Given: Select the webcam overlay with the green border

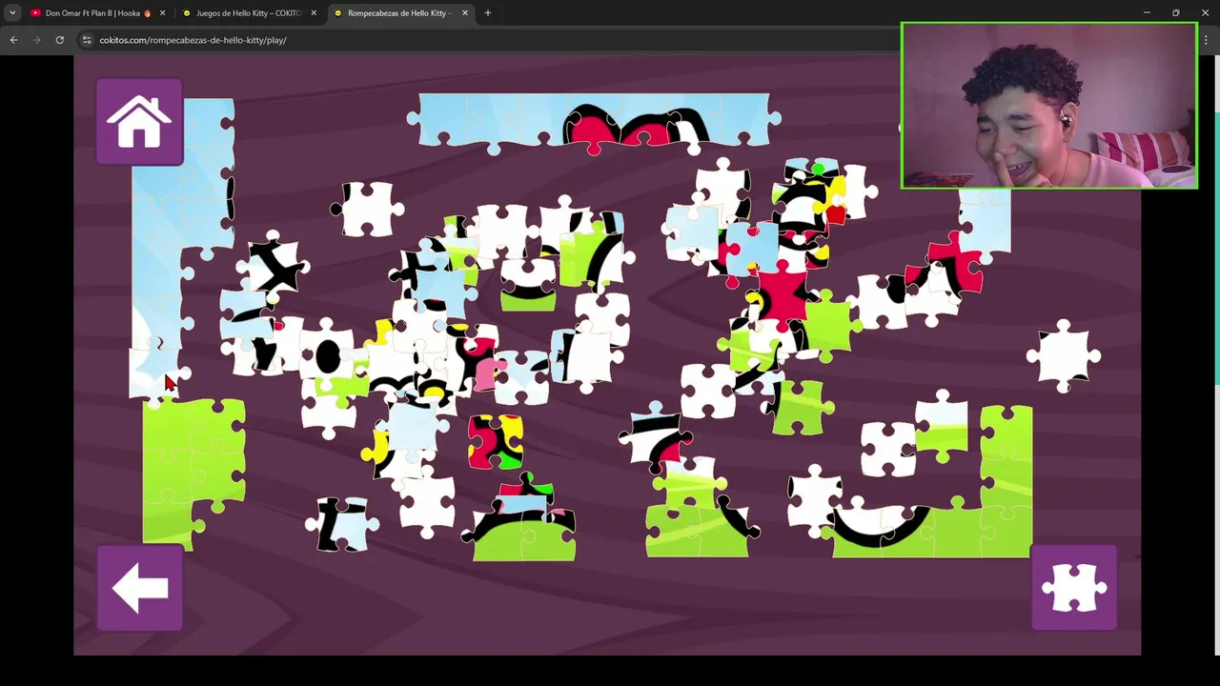Looking at the screenshot, I should tap(1049, 106).
